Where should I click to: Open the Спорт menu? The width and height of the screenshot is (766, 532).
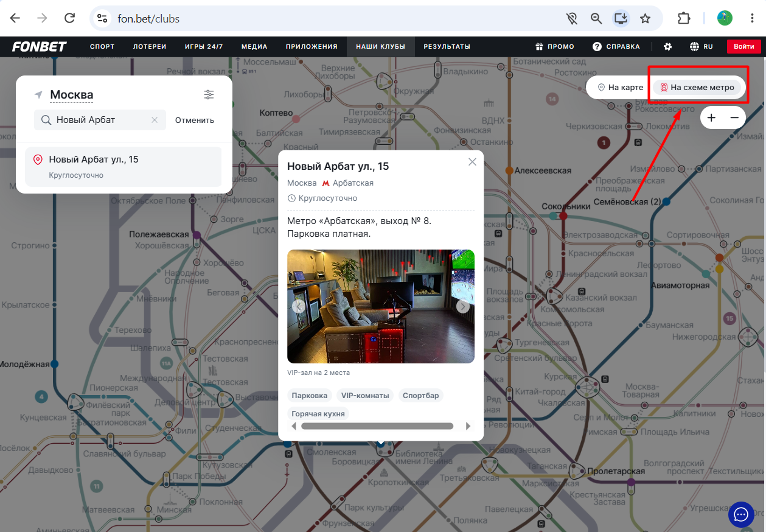tap(102, 47)
